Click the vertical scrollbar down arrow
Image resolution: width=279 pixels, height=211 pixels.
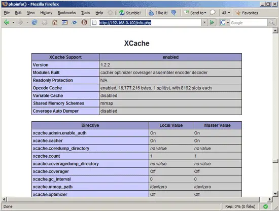click(275, 194)
